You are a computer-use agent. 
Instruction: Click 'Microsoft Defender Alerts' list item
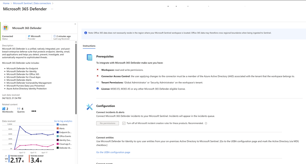[x=19, y=80]
